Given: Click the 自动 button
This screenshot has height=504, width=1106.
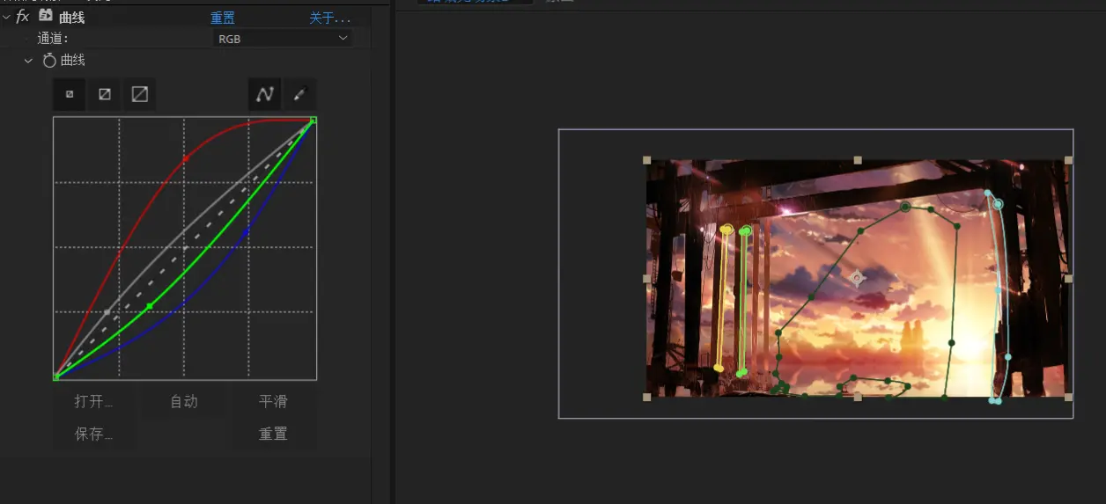Looking at the screenshot, I should click(184, 401).
